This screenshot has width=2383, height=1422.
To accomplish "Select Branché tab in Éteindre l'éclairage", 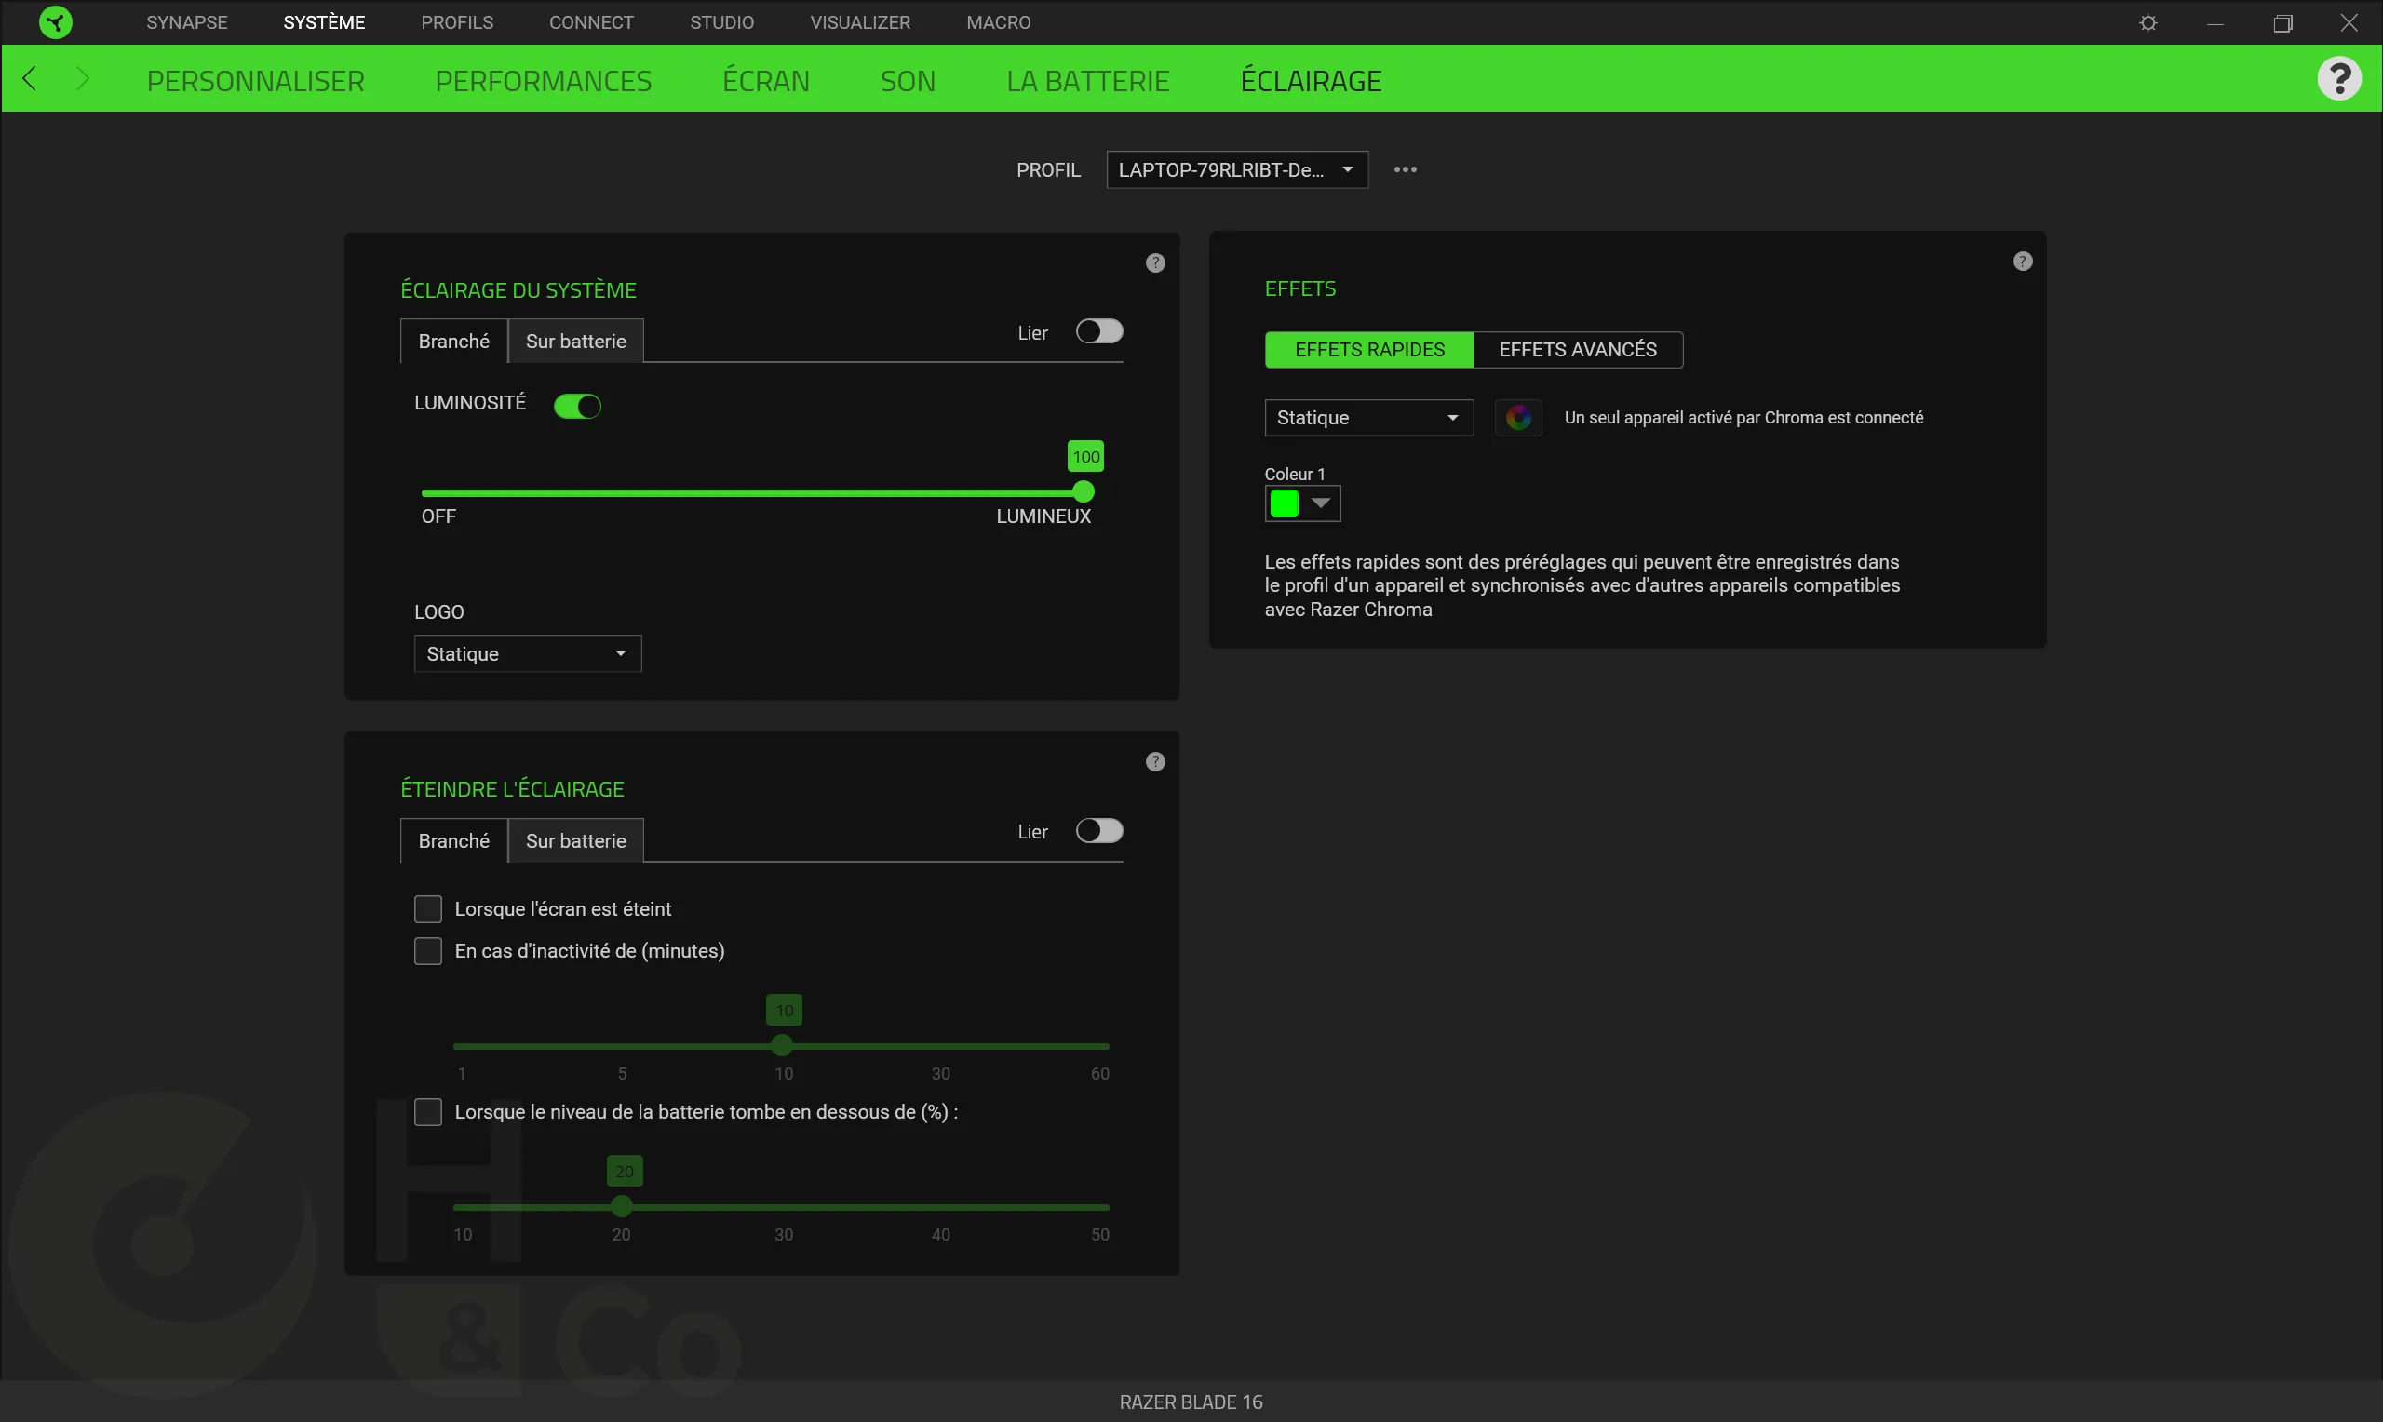I will 453,840.
